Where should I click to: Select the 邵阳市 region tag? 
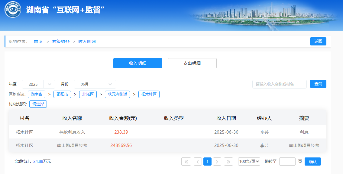point(62,94)
